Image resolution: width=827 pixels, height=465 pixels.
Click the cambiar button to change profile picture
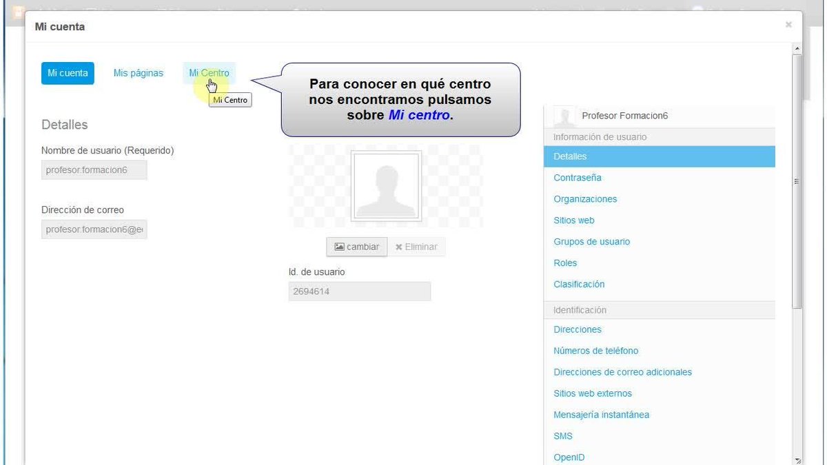(x=356, y=247)
